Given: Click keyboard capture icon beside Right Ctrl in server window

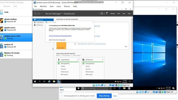Looking at the screenshot, I should (x=121, y=85).
